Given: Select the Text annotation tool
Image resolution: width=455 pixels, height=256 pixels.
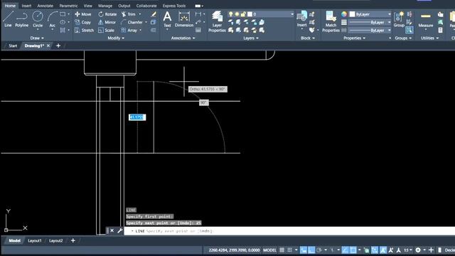Looking at the screenshot, I should coord(167,19).
